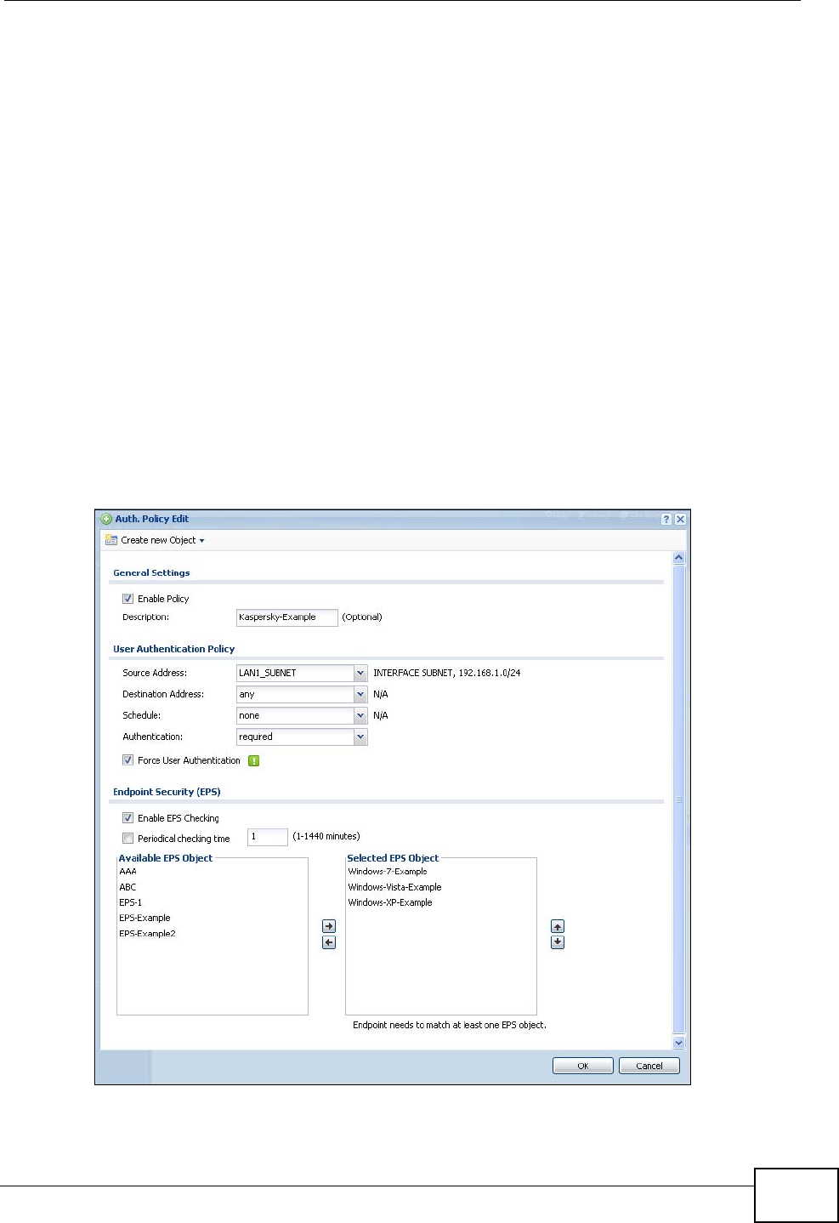The image size is (839, 1223).
Task: Move selected EPS object up
Action: [558, 926]
